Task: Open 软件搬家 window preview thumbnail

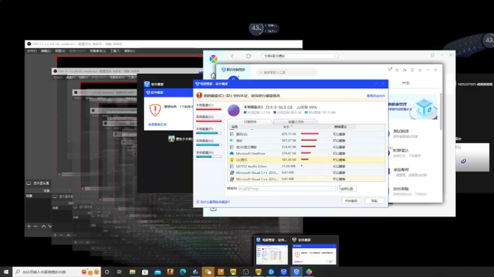Action: pos(314,254)
